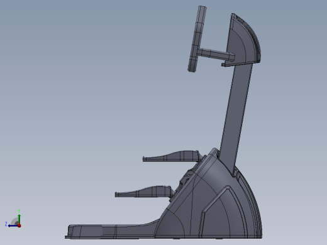327x245 pixels.
Task: Select the curved console housing at the top
Action: coord(244,40)
